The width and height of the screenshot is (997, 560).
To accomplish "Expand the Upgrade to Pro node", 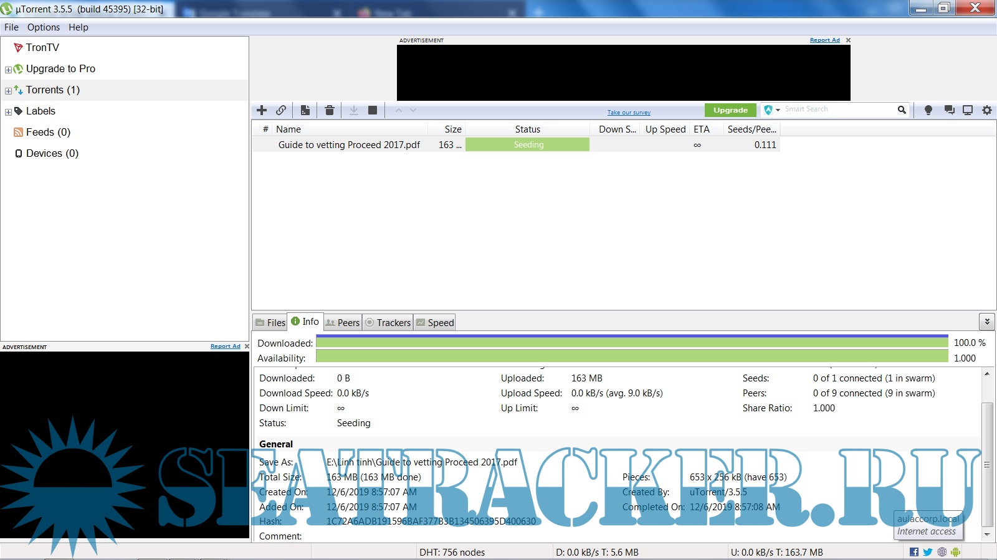I will pos(8,70).
